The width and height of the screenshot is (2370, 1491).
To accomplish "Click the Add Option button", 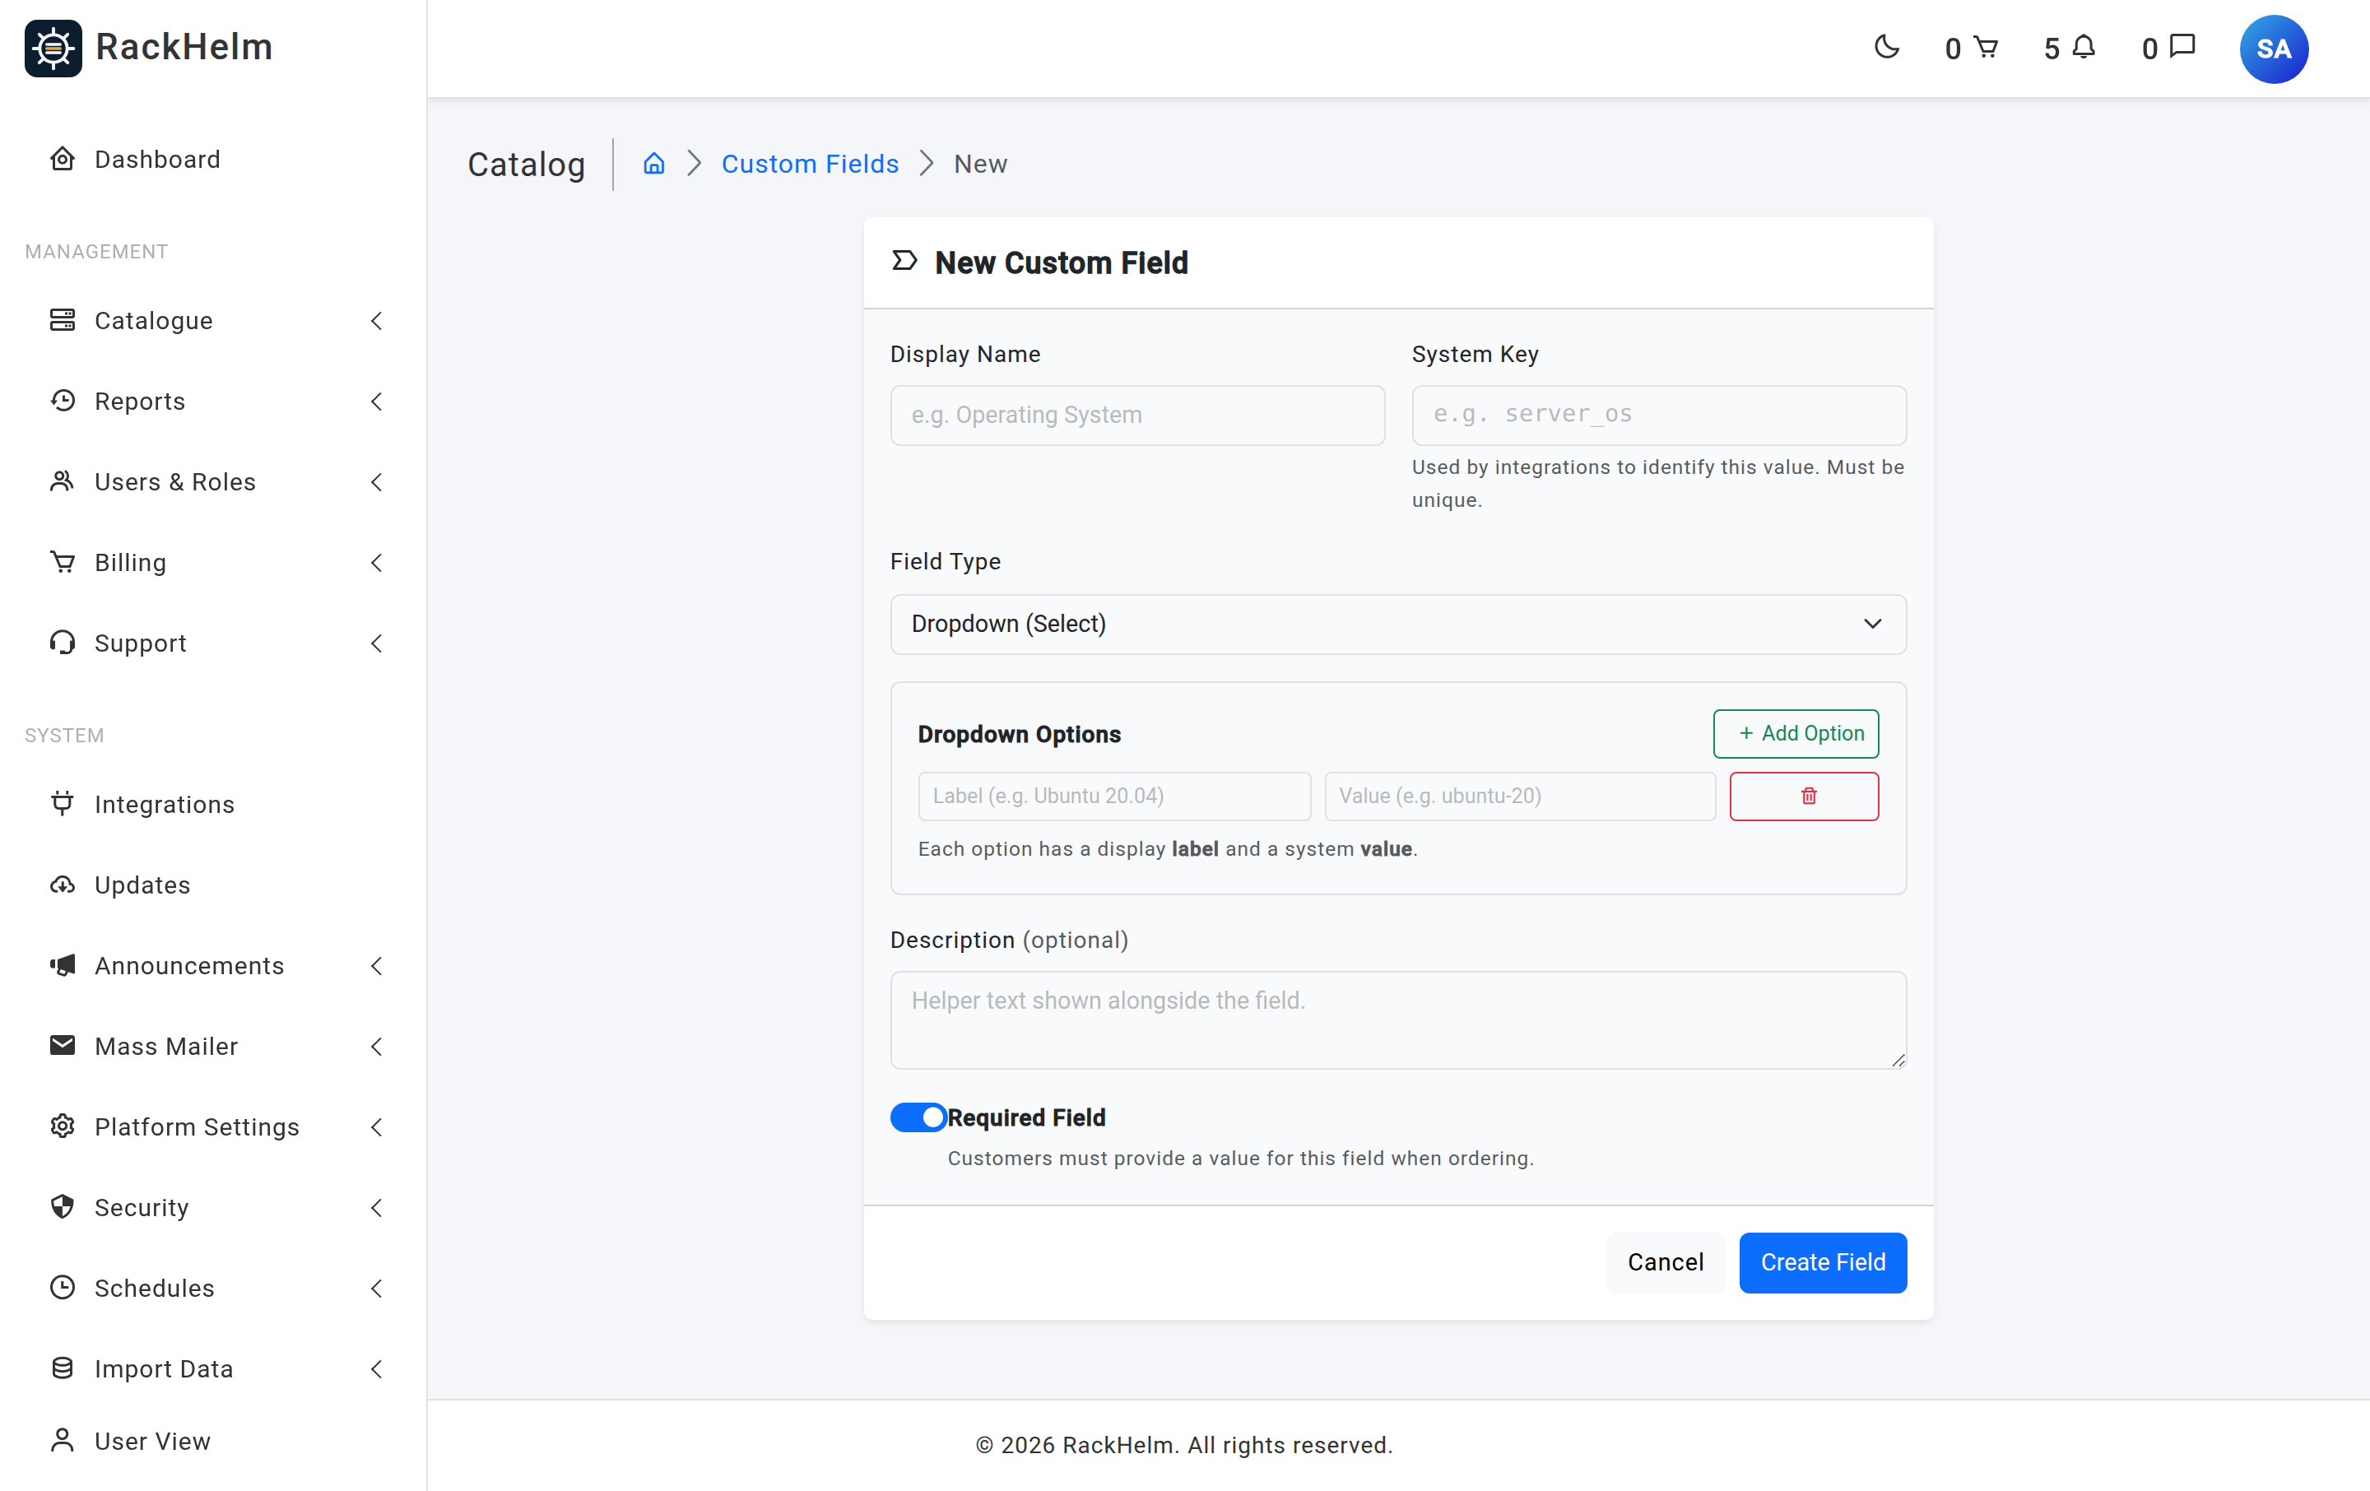I will (x=1796, y=733).
